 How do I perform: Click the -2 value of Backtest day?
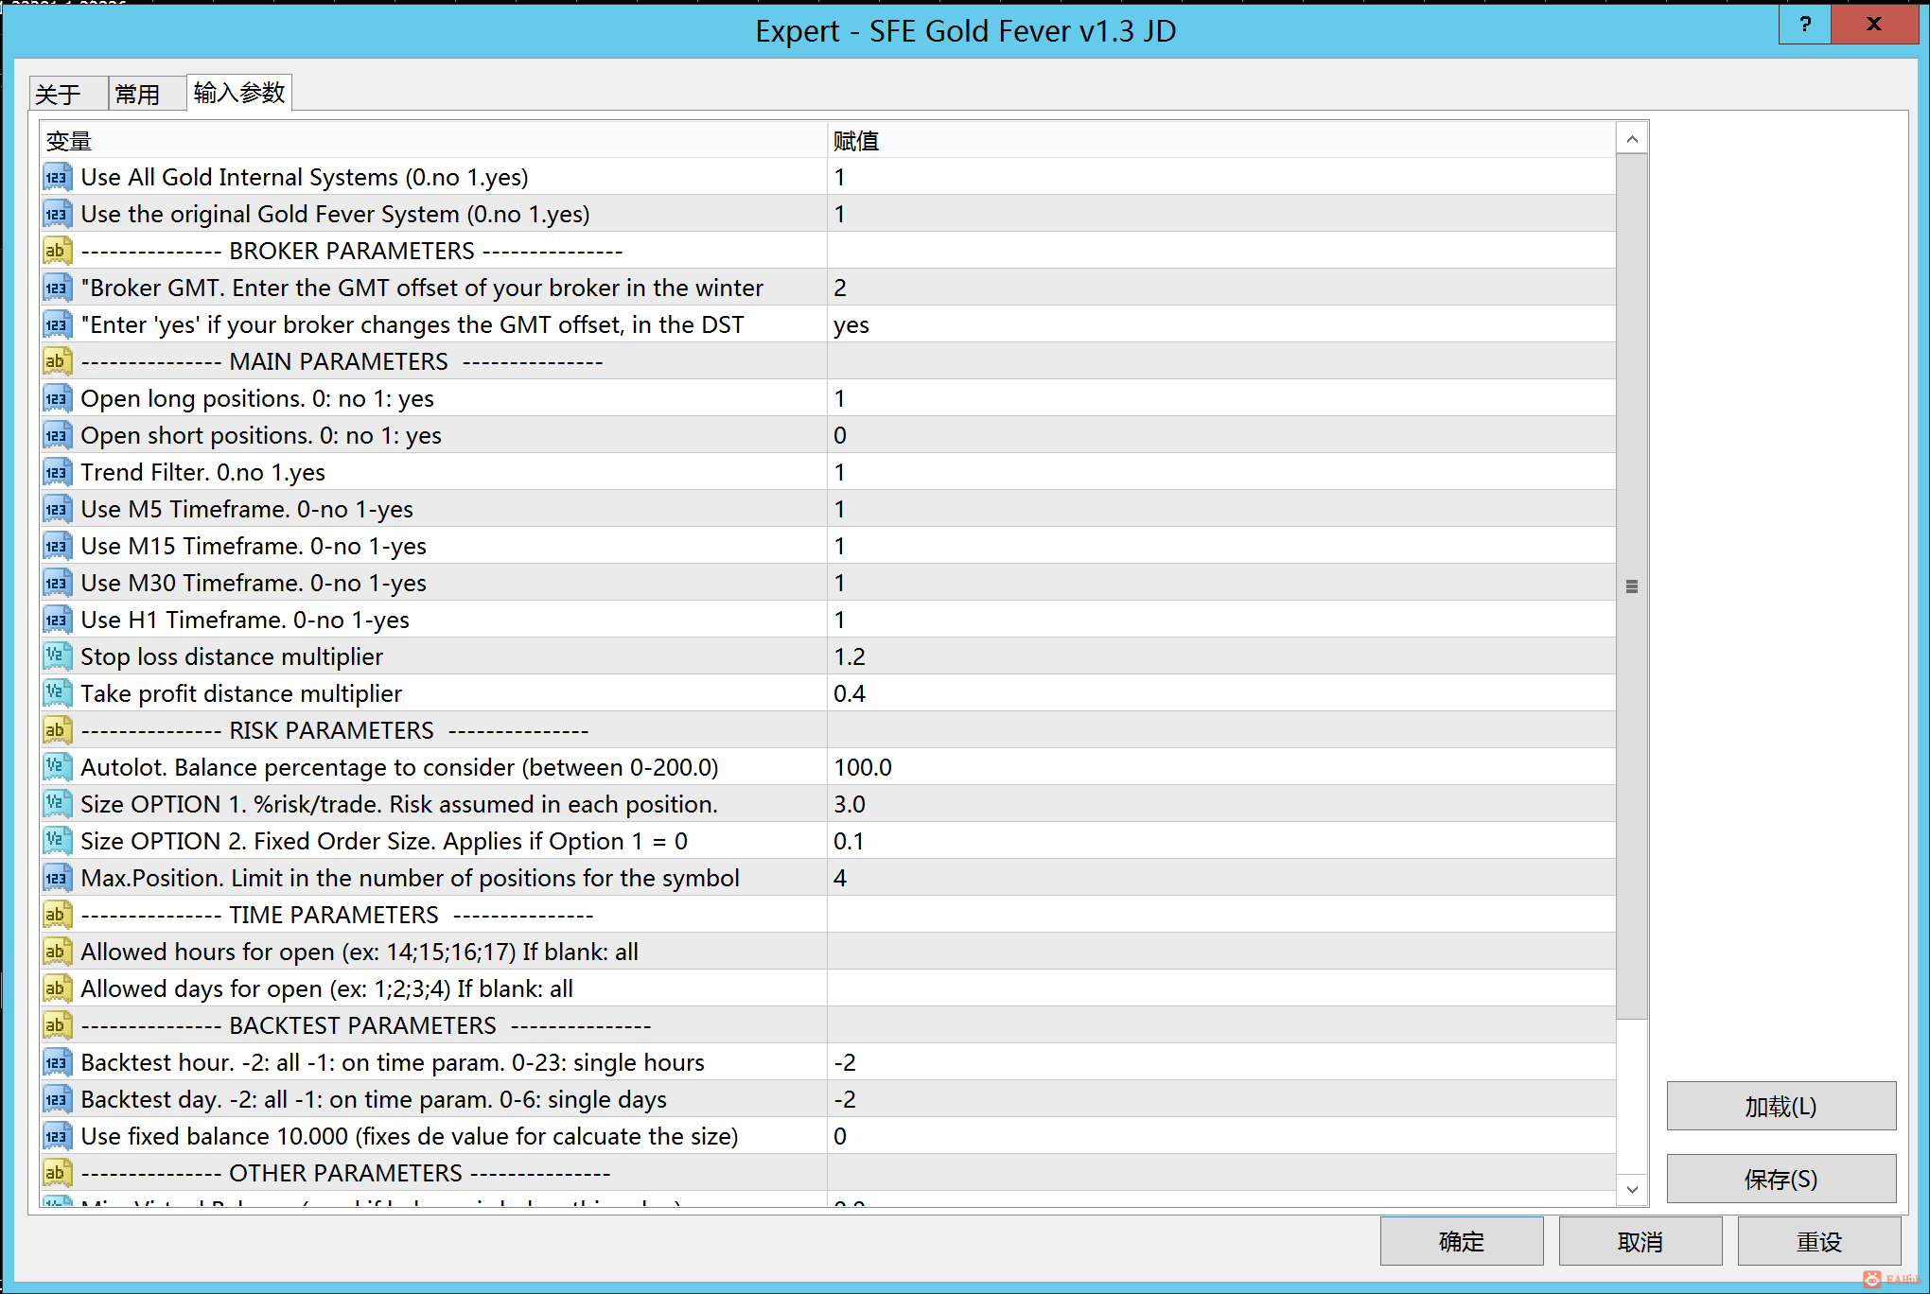coord(1221,1099)
